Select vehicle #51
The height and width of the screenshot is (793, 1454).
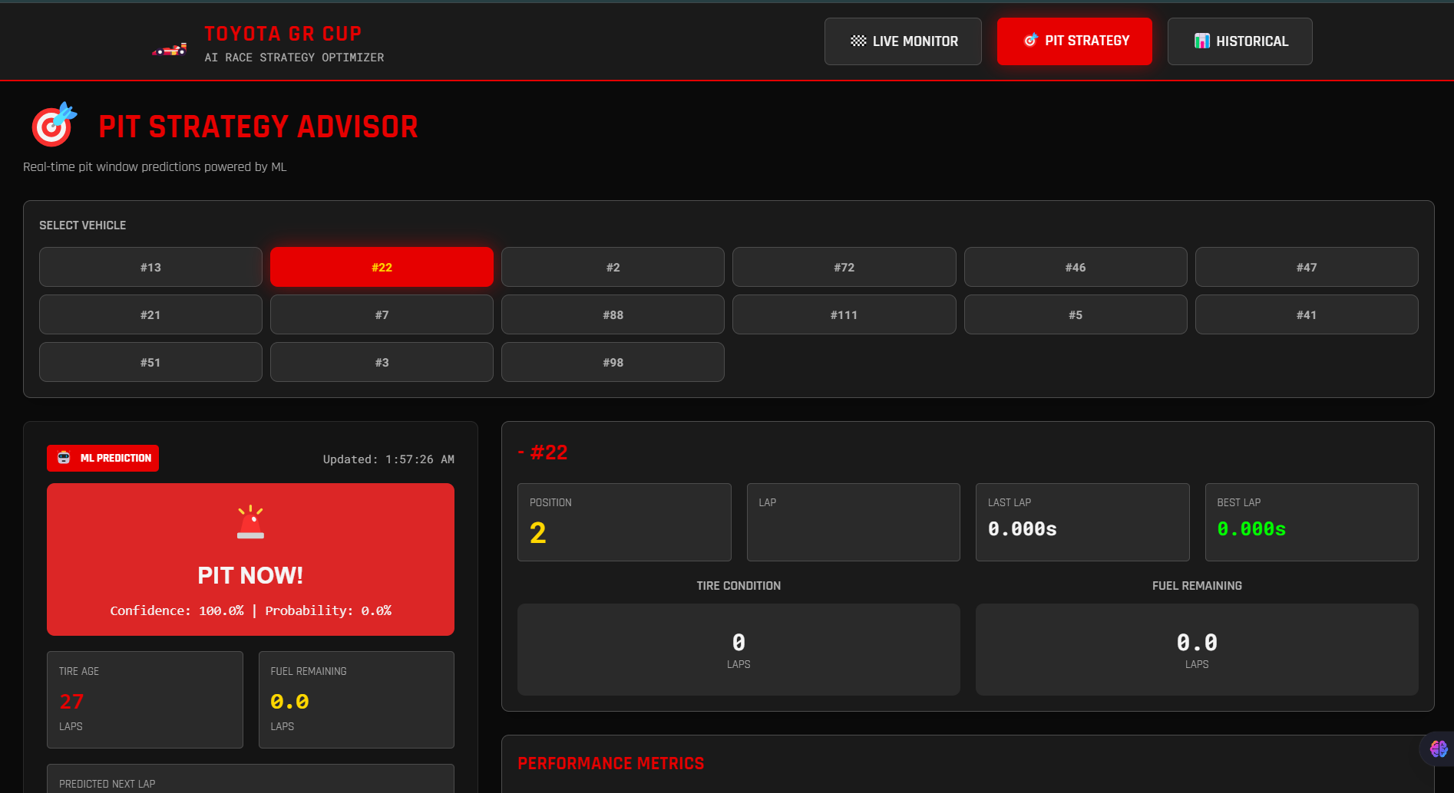click(x=150, y=362)
